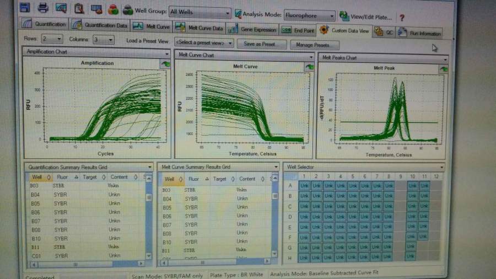Switch to the Melt Curve Data tab

click(x=200, y=28)
